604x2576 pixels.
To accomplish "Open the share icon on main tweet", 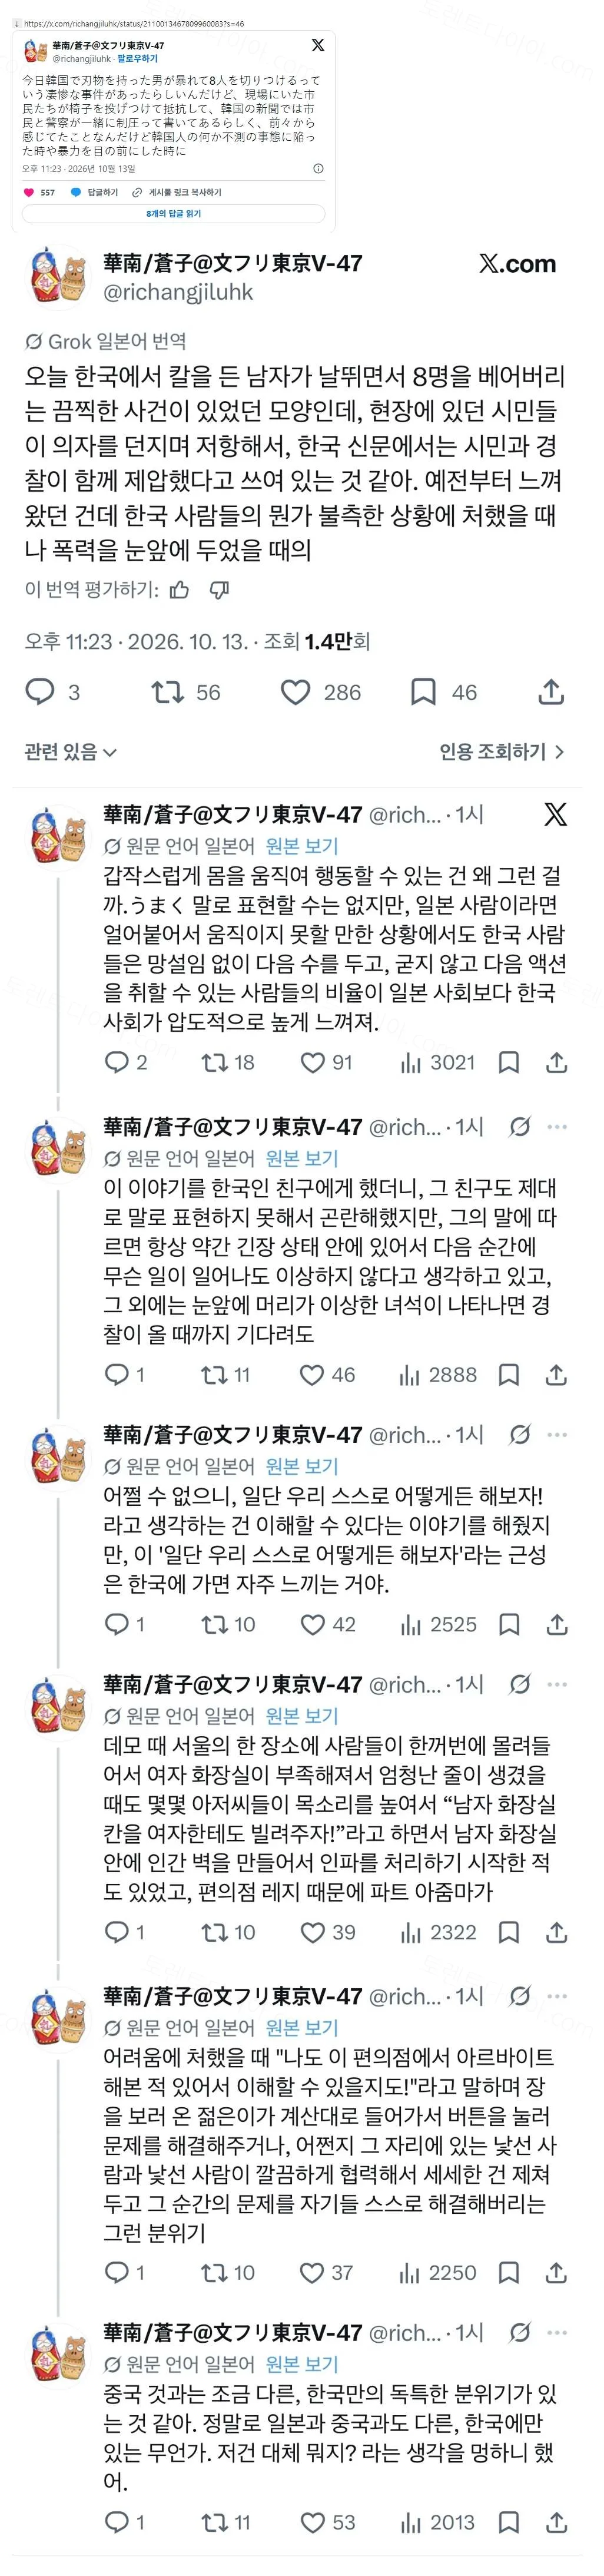I will pyautogui.click(x=551, y=691).
